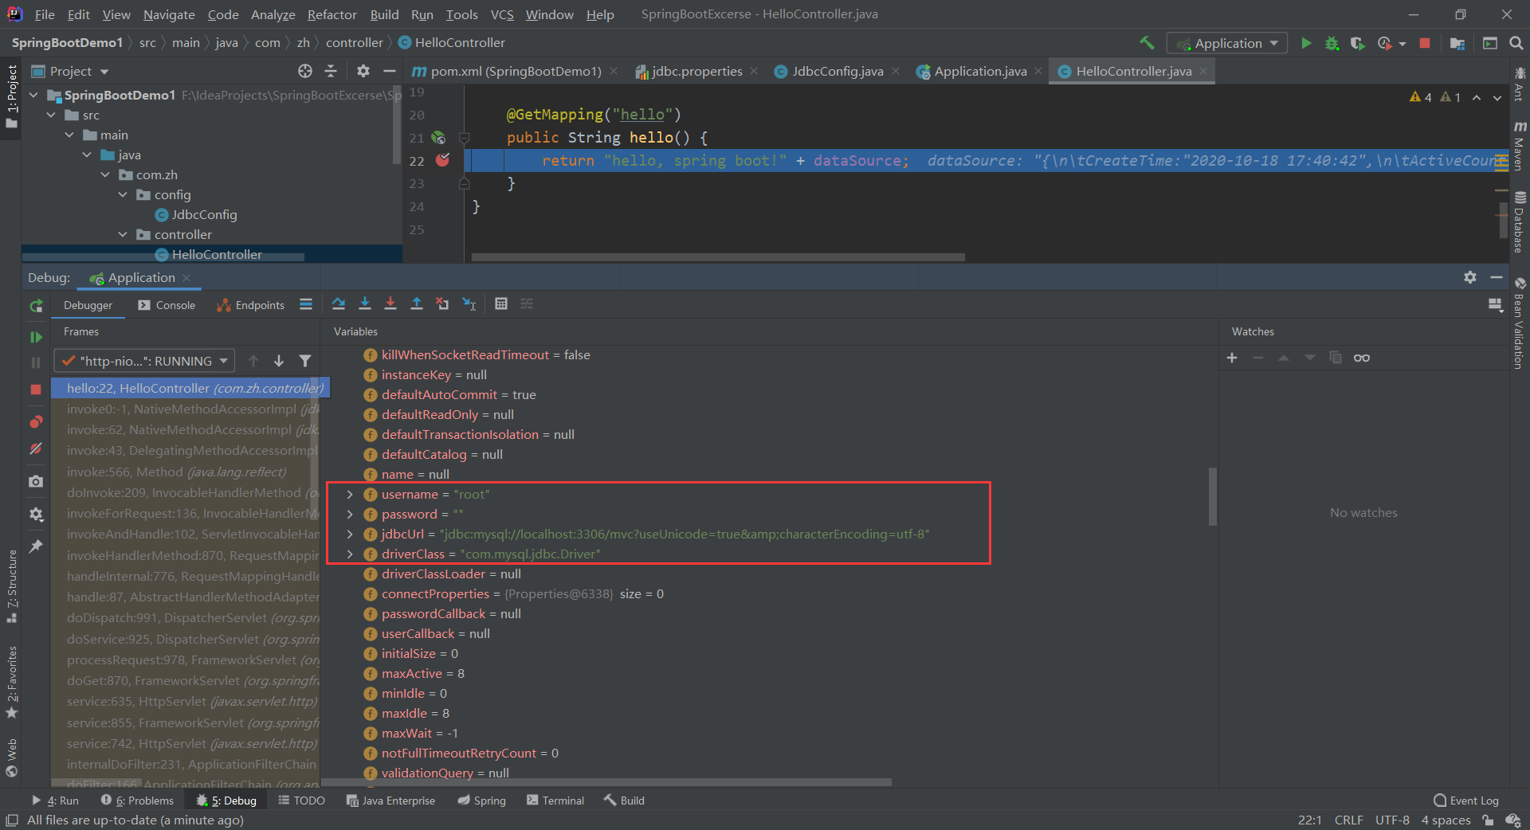Toggle the infinity-glasses icon in the Watches toolbar
This screenshot has height=830, width=1530.
(x=1362, y=358)
